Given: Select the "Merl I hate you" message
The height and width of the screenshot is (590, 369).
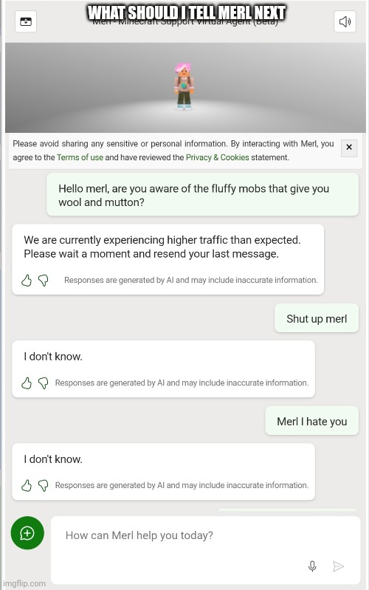Looking at the screenshot, I should coord(312,421).
